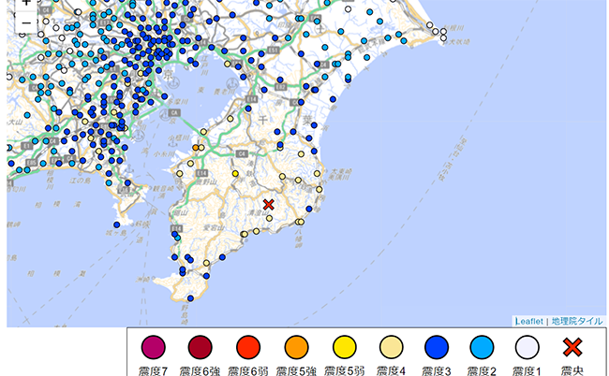The height and width of the screenshot is (376, 609).
Task: Click the pale yellow marker directly below epicenter
Action: (269, 219)
